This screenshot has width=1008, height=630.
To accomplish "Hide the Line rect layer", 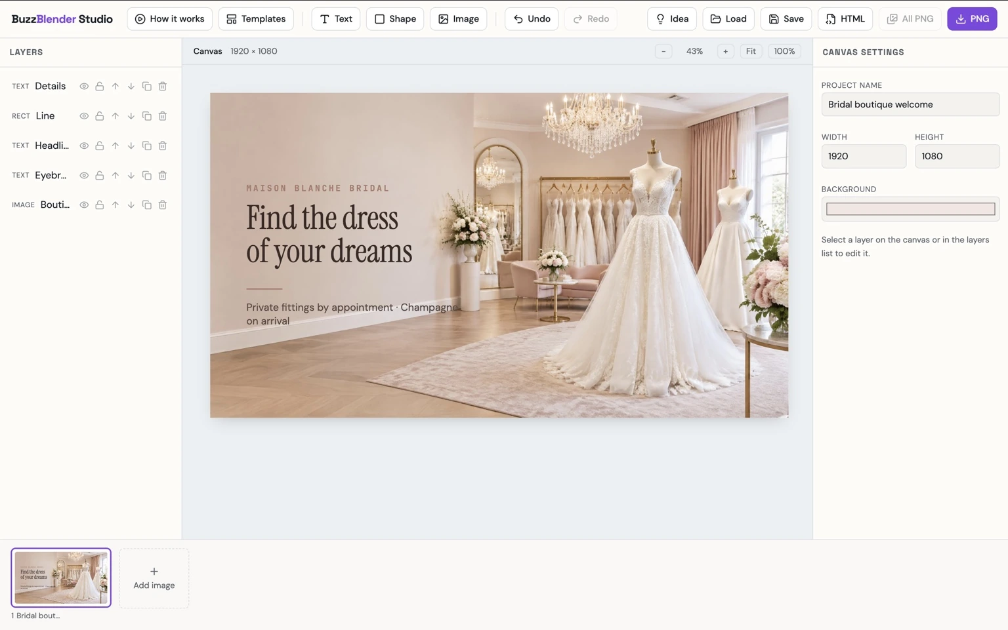I will (x=84, y=116).
